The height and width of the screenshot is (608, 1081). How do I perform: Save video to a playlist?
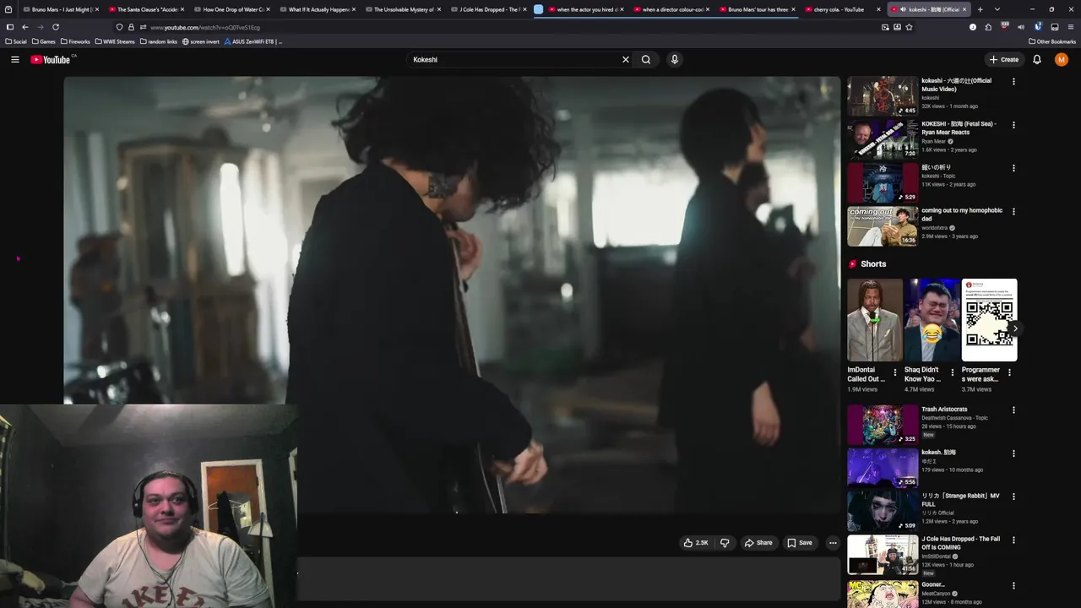799,543
